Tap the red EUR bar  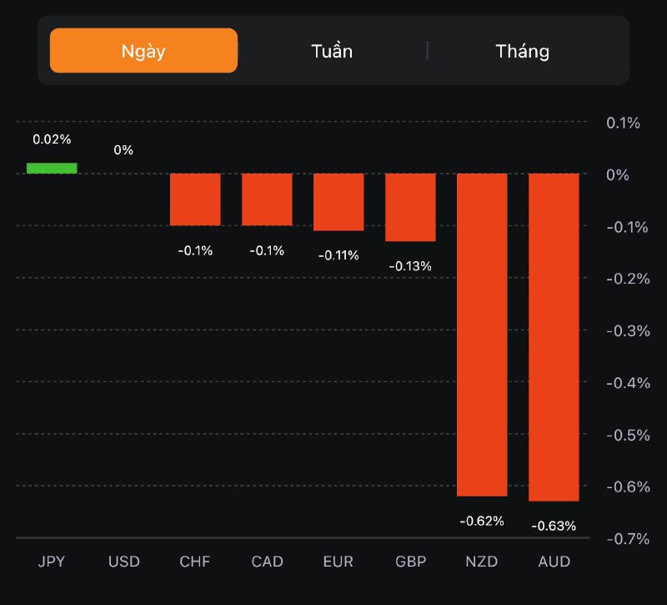point(339,202)
